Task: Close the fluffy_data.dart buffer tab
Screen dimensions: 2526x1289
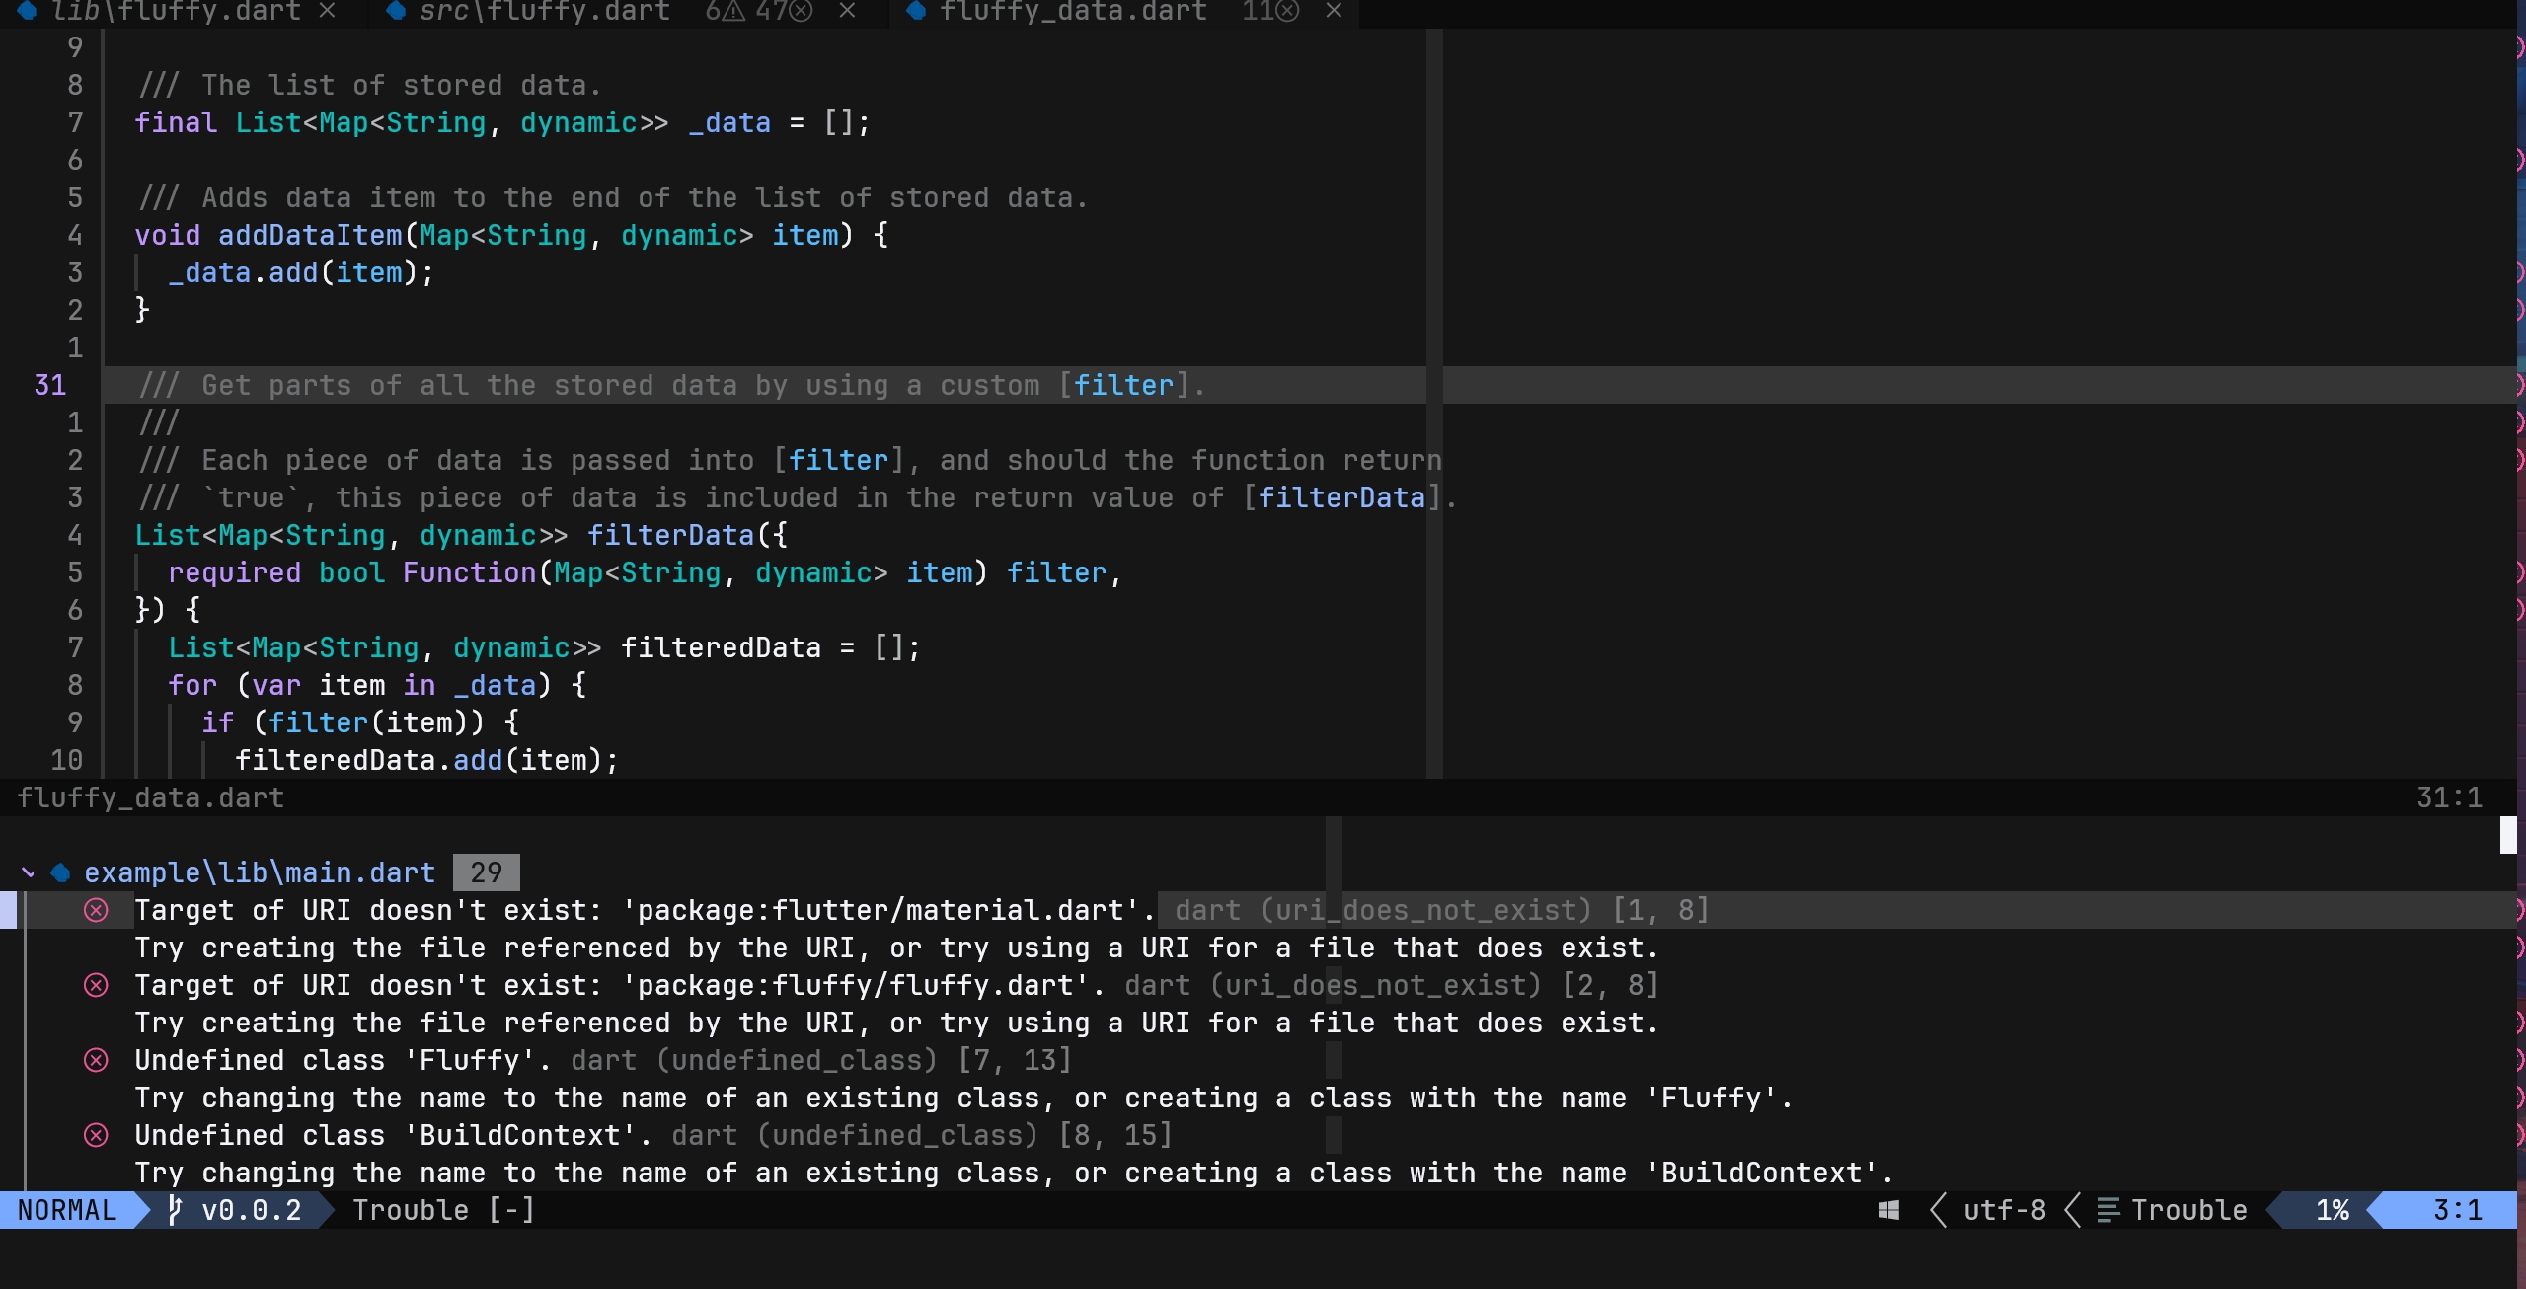Action: click(1334, 12)
